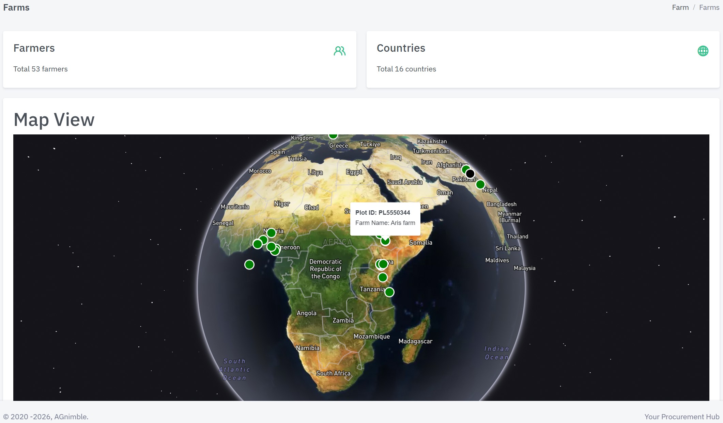The width and height of the screenshot is (723, 423).
Task: Click the Namibia map label
Action: click(308, 348)
